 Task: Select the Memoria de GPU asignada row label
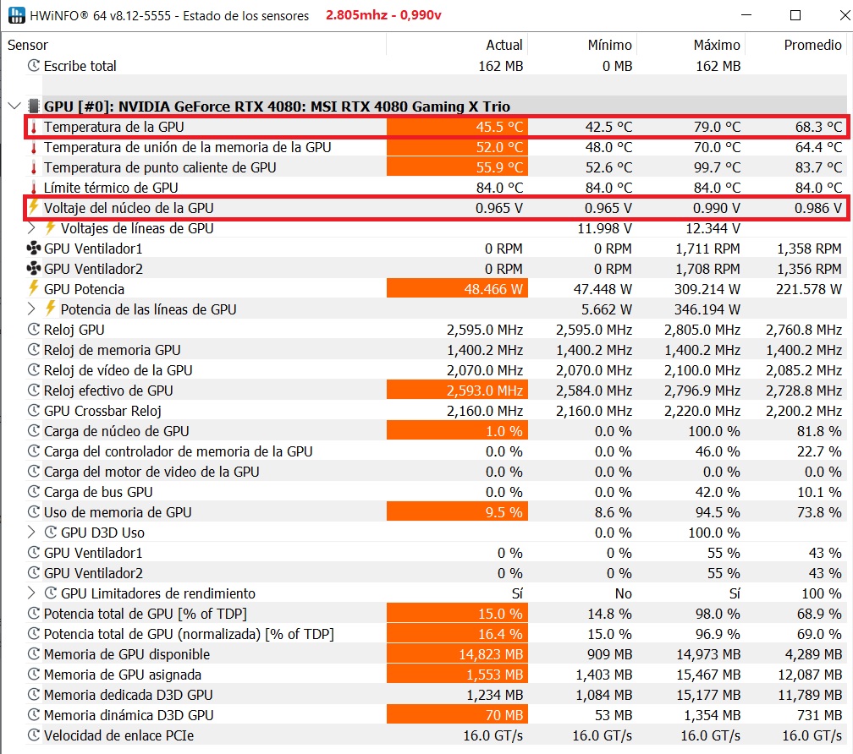point(123,675)
